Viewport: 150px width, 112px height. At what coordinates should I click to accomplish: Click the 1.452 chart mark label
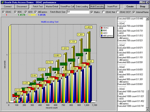(x=88, y=27)
